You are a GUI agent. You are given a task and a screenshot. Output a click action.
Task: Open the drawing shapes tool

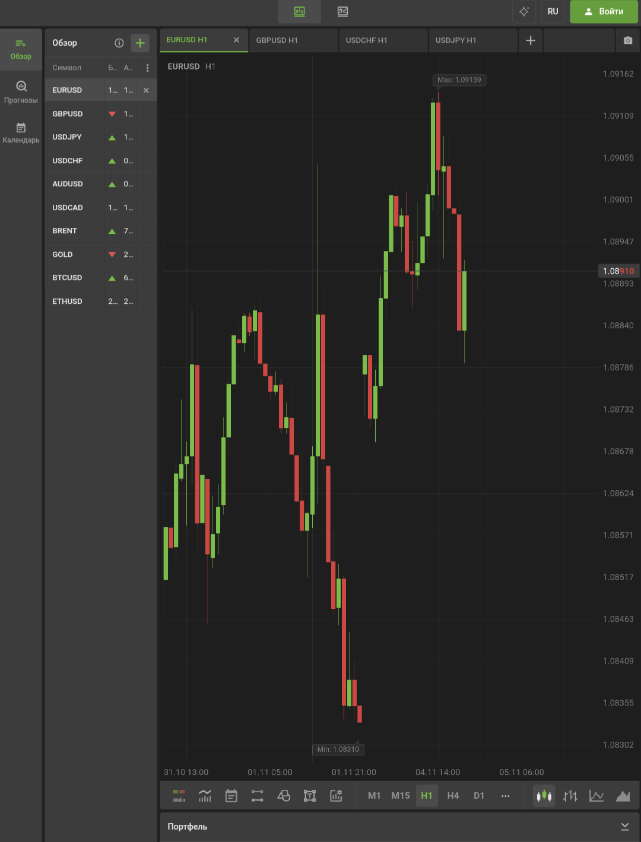point(284,796)
